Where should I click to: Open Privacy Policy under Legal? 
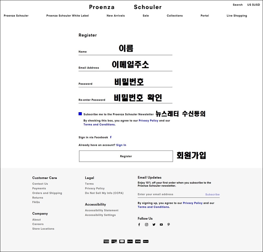pyautogui.click(x=95, y=189)
